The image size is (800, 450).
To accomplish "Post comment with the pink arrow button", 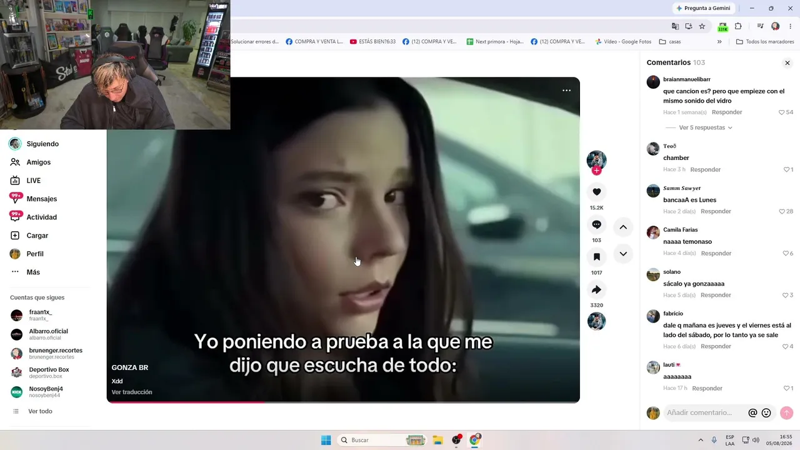I will (787, 413).
